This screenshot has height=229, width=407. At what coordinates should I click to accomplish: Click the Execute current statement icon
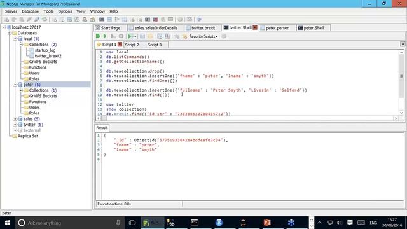[106, 36]
